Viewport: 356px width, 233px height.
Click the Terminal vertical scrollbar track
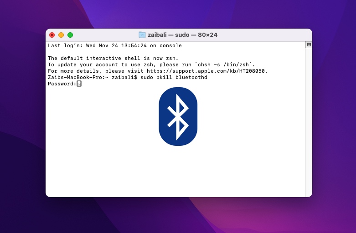pyautogui.click(x=309, y=122)
